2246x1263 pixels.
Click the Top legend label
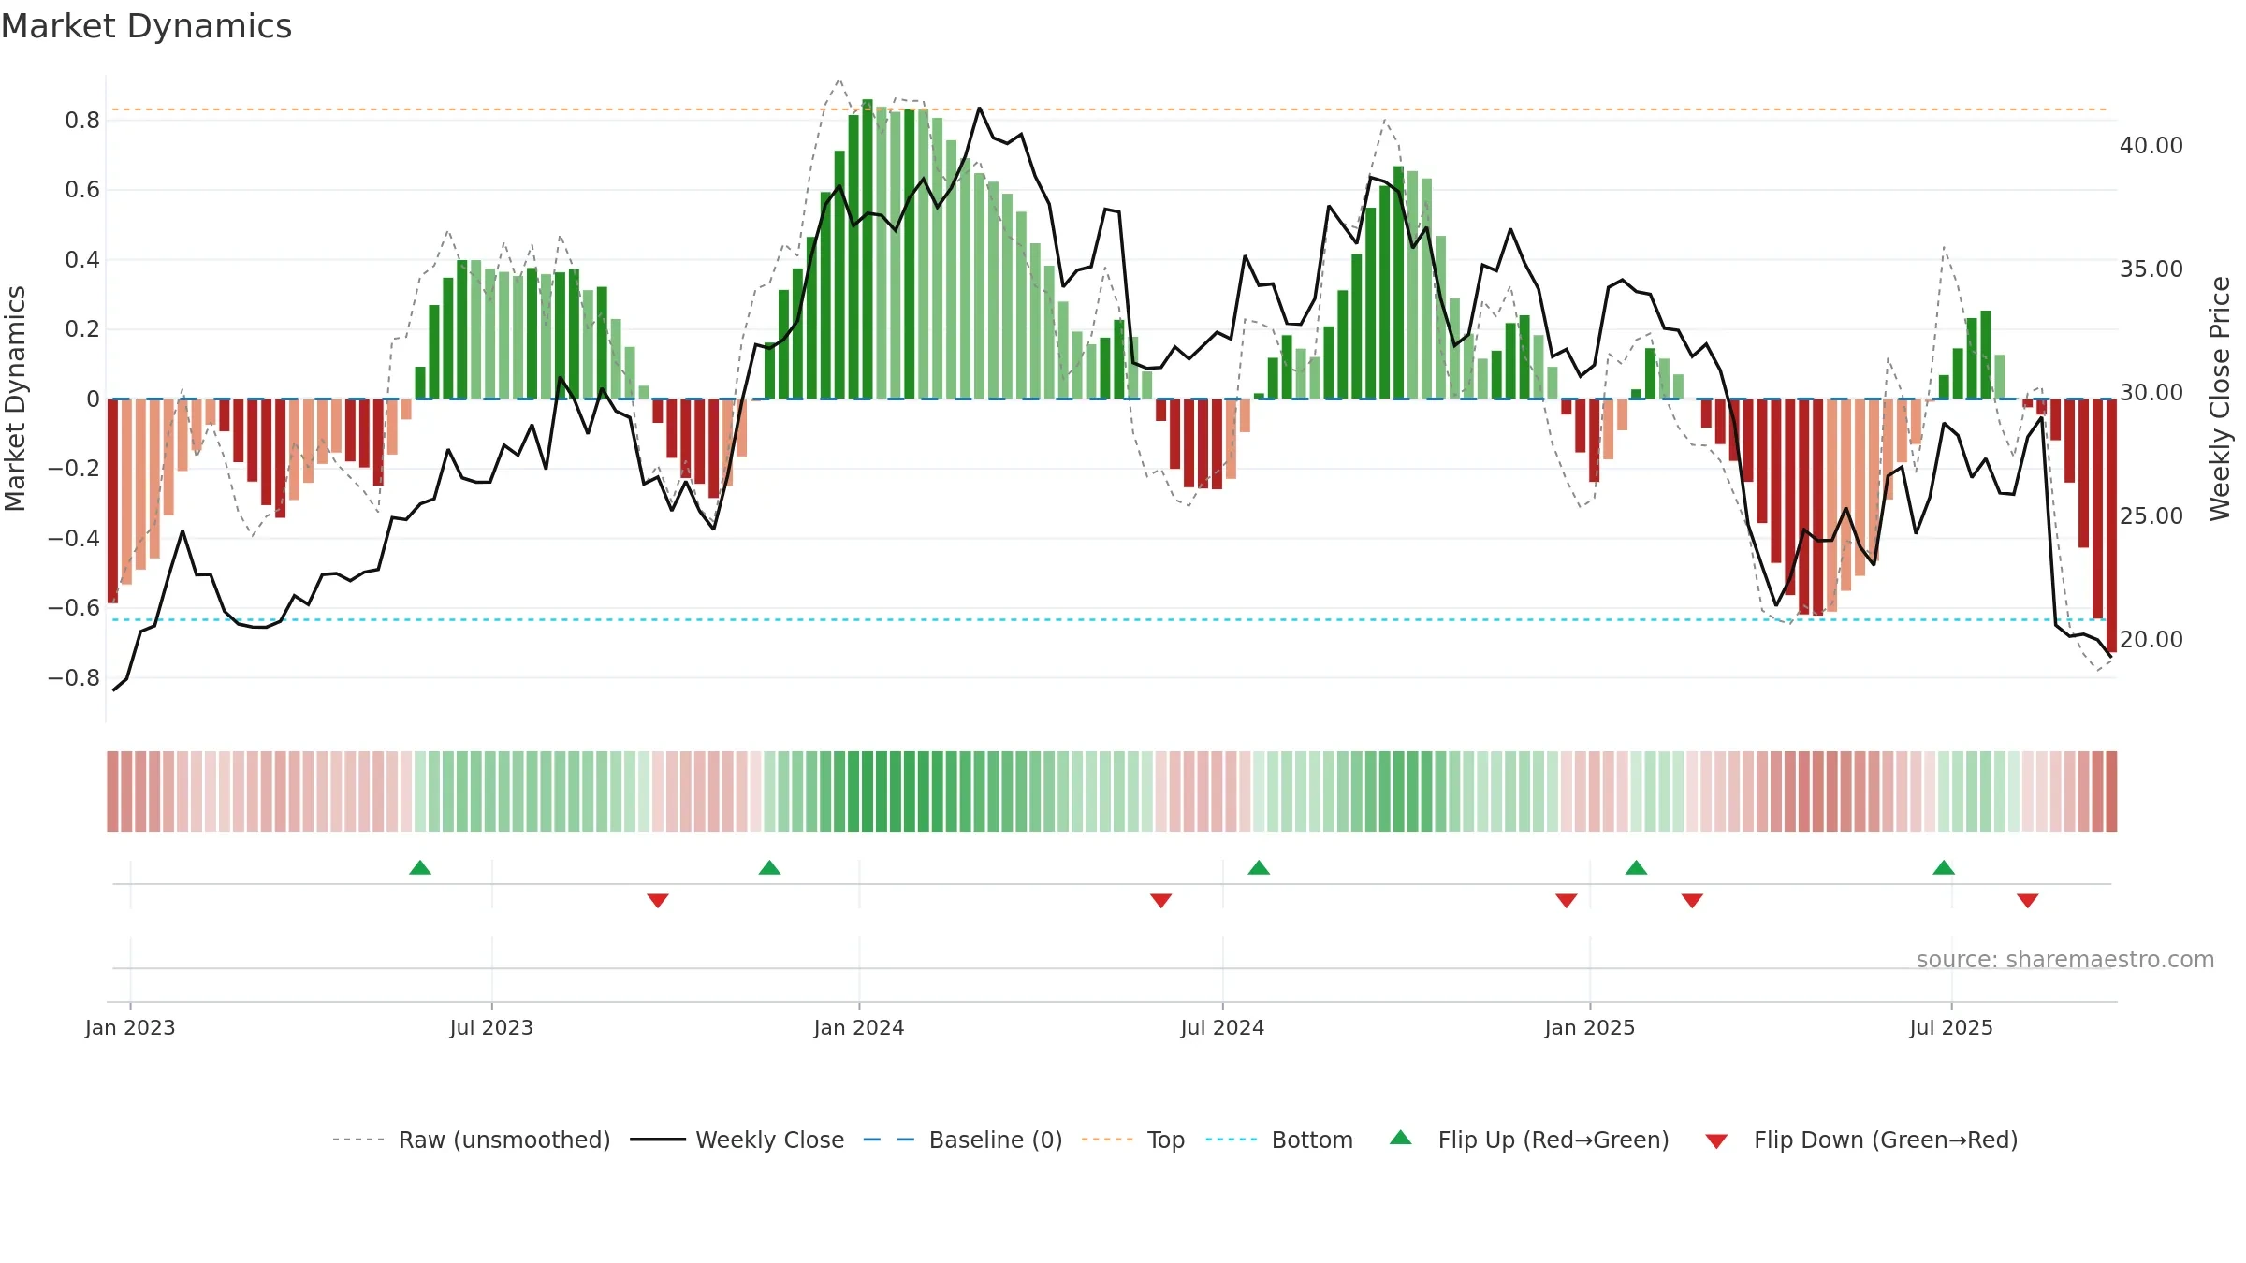tap(1166, 1140)
